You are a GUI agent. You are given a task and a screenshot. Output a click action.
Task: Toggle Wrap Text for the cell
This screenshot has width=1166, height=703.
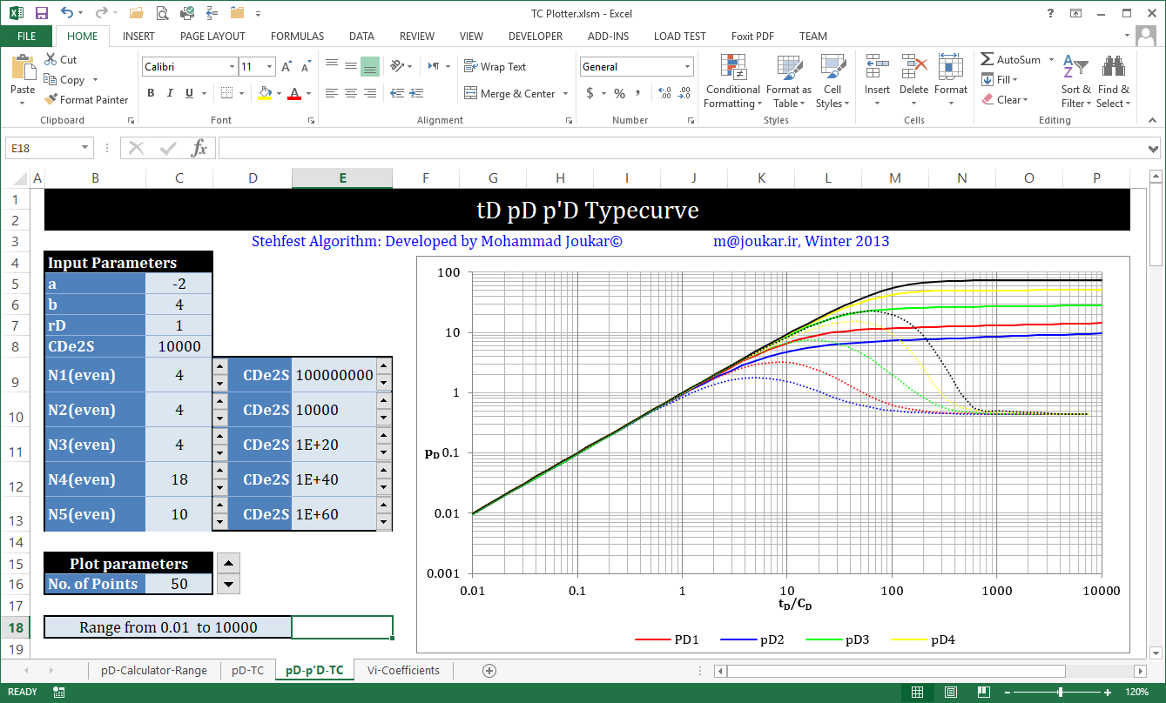coord(495,67)
